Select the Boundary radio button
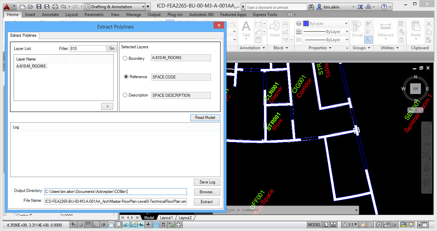Screen dimensions: 437x231 (125, 58)
